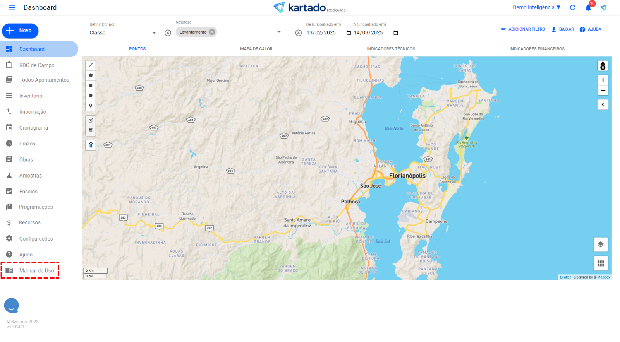Select the map marker tool
Viewport: 620px width, 342px height.
click(91, 106)
